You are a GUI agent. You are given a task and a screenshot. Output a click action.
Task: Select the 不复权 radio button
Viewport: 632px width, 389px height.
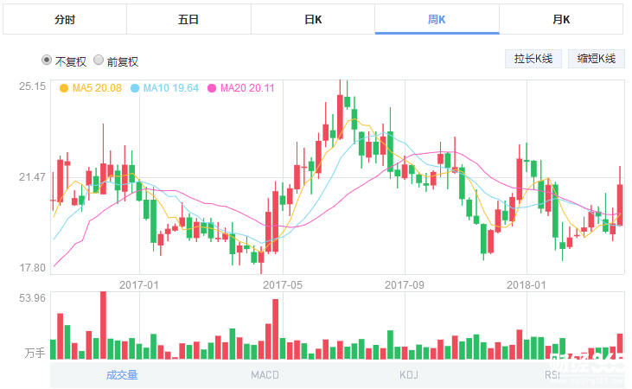click(x=47, y=61)
